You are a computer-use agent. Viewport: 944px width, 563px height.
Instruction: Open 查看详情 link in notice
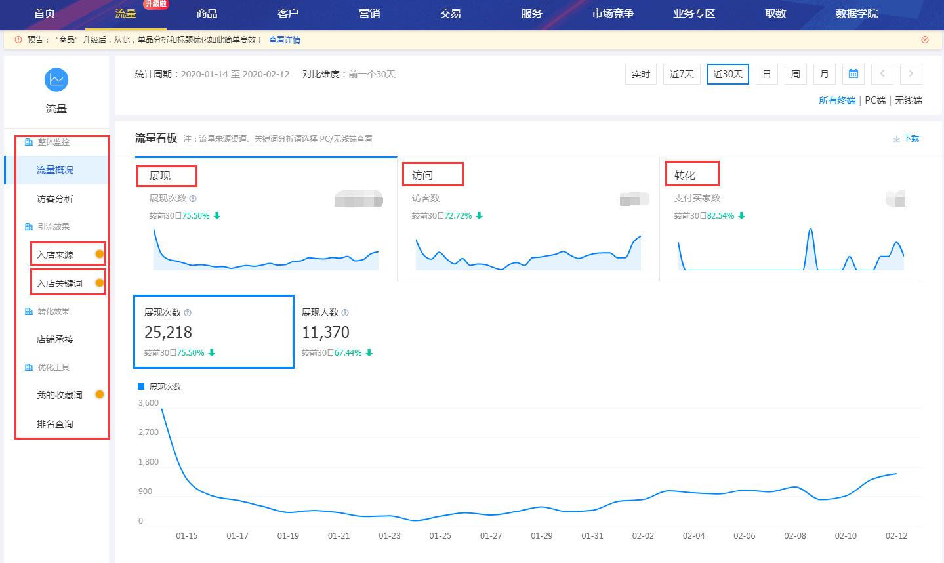point(285,40)
